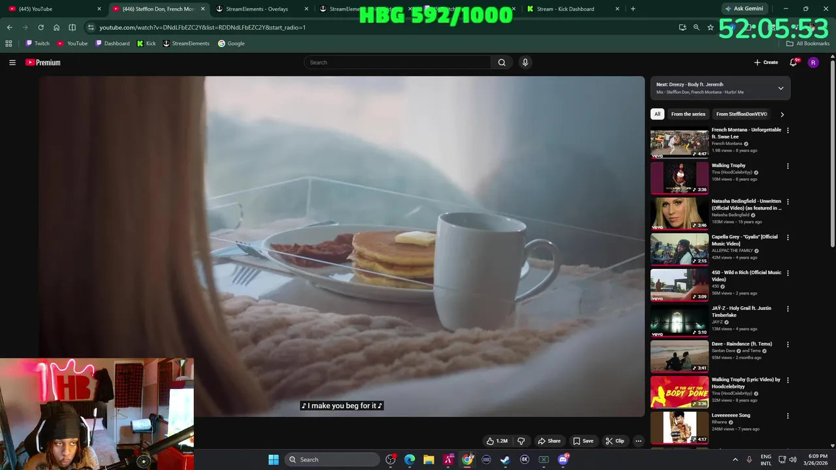836x470 pixels.
Task: Share the video
Action: (x=549, y=441)
